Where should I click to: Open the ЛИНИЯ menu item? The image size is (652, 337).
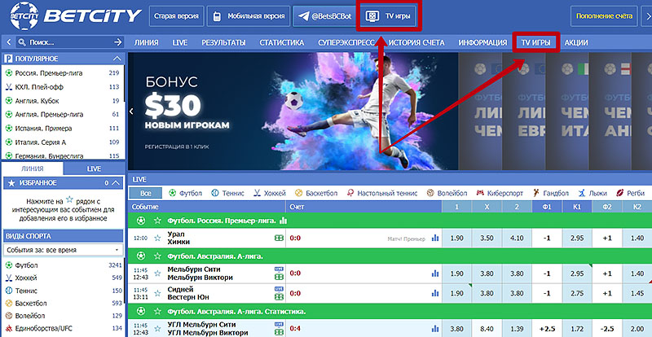tap(146, 43)
